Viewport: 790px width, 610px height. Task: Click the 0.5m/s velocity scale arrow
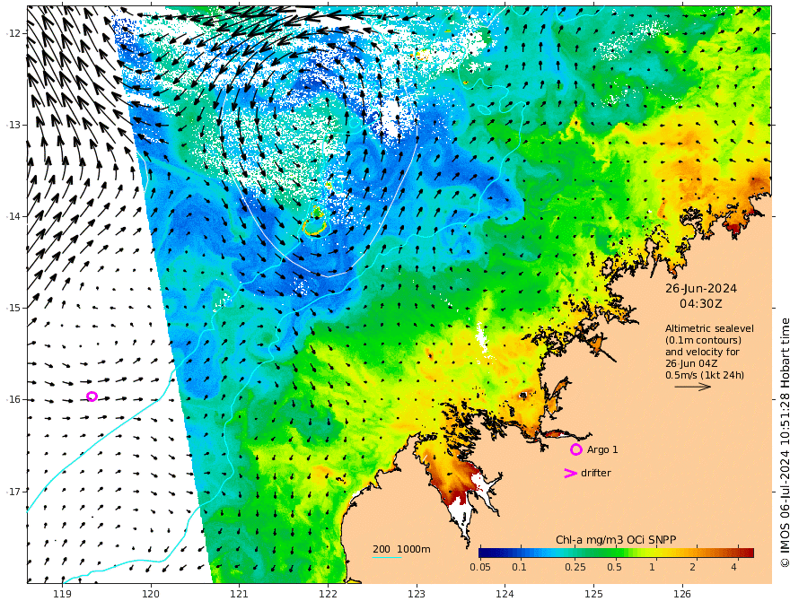tap(693, 387)
